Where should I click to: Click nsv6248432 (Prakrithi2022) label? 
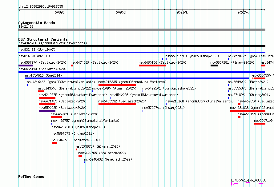click(108, 159)
